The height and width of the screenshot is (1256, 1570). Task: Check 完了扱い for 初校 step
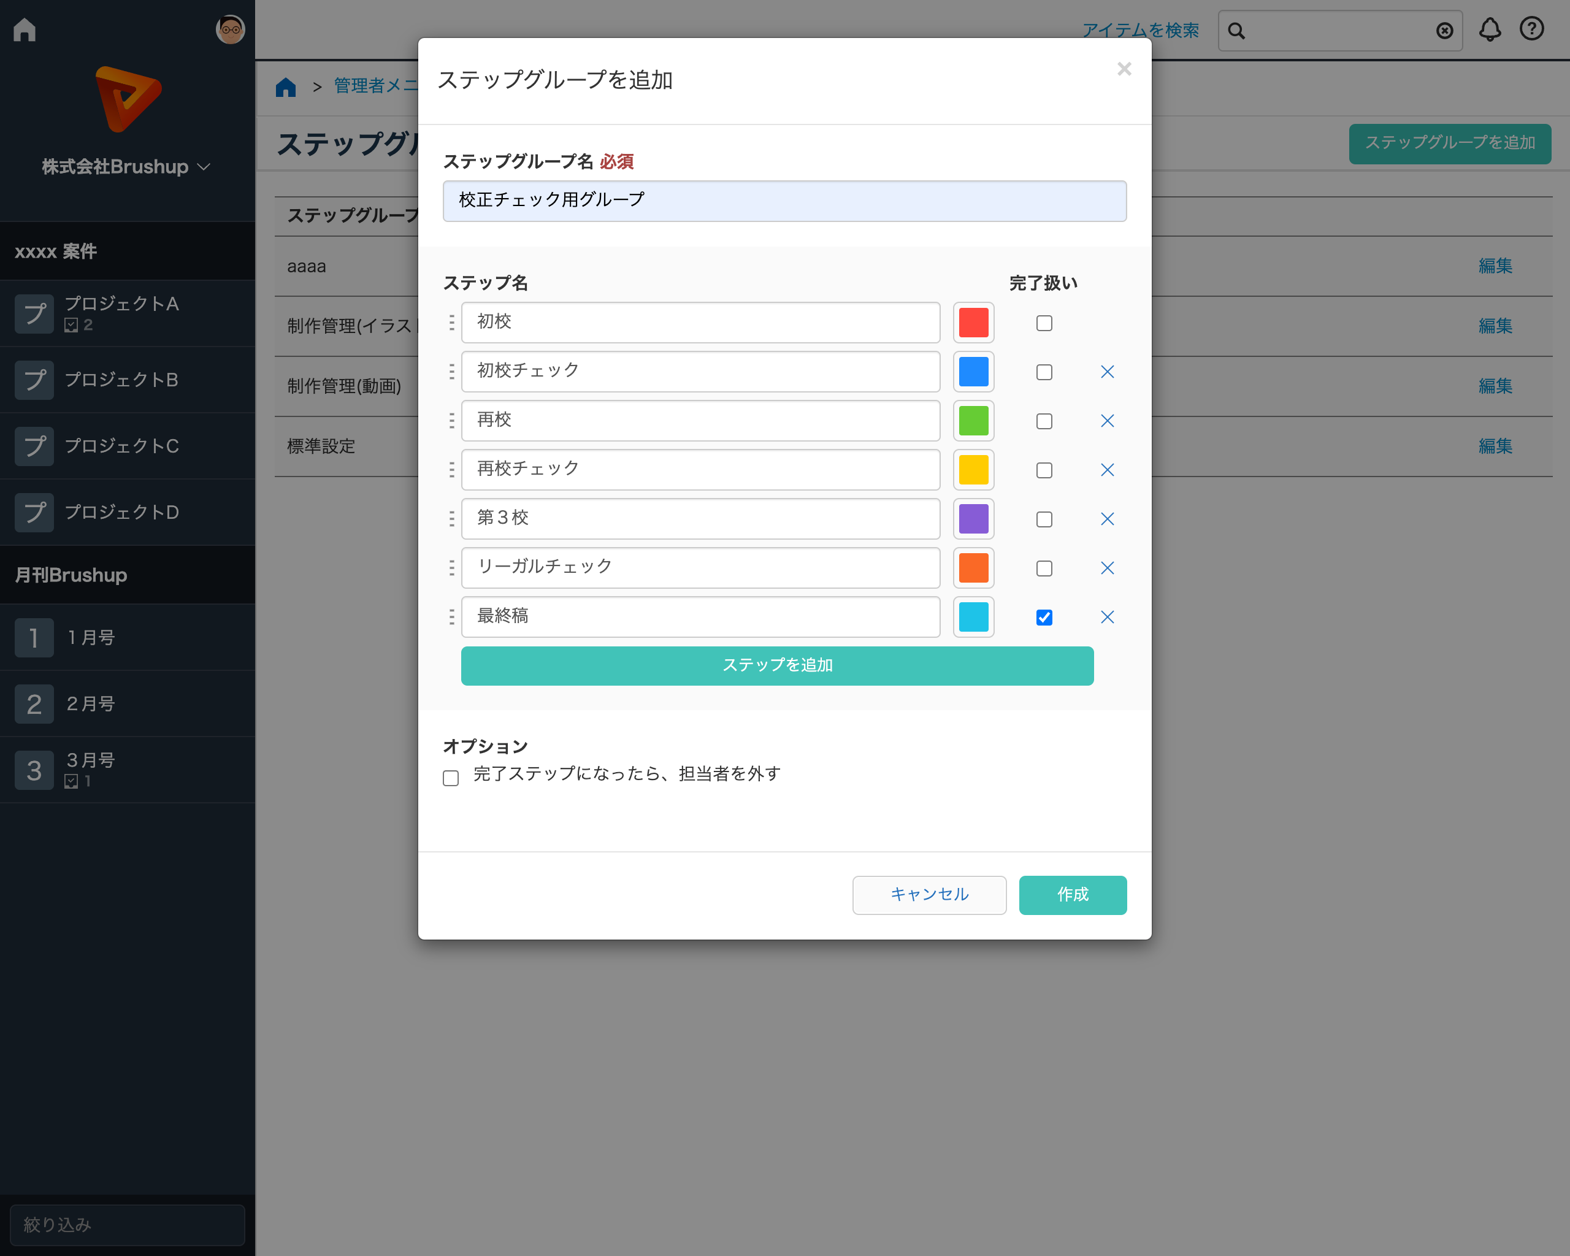point(1044,323)
